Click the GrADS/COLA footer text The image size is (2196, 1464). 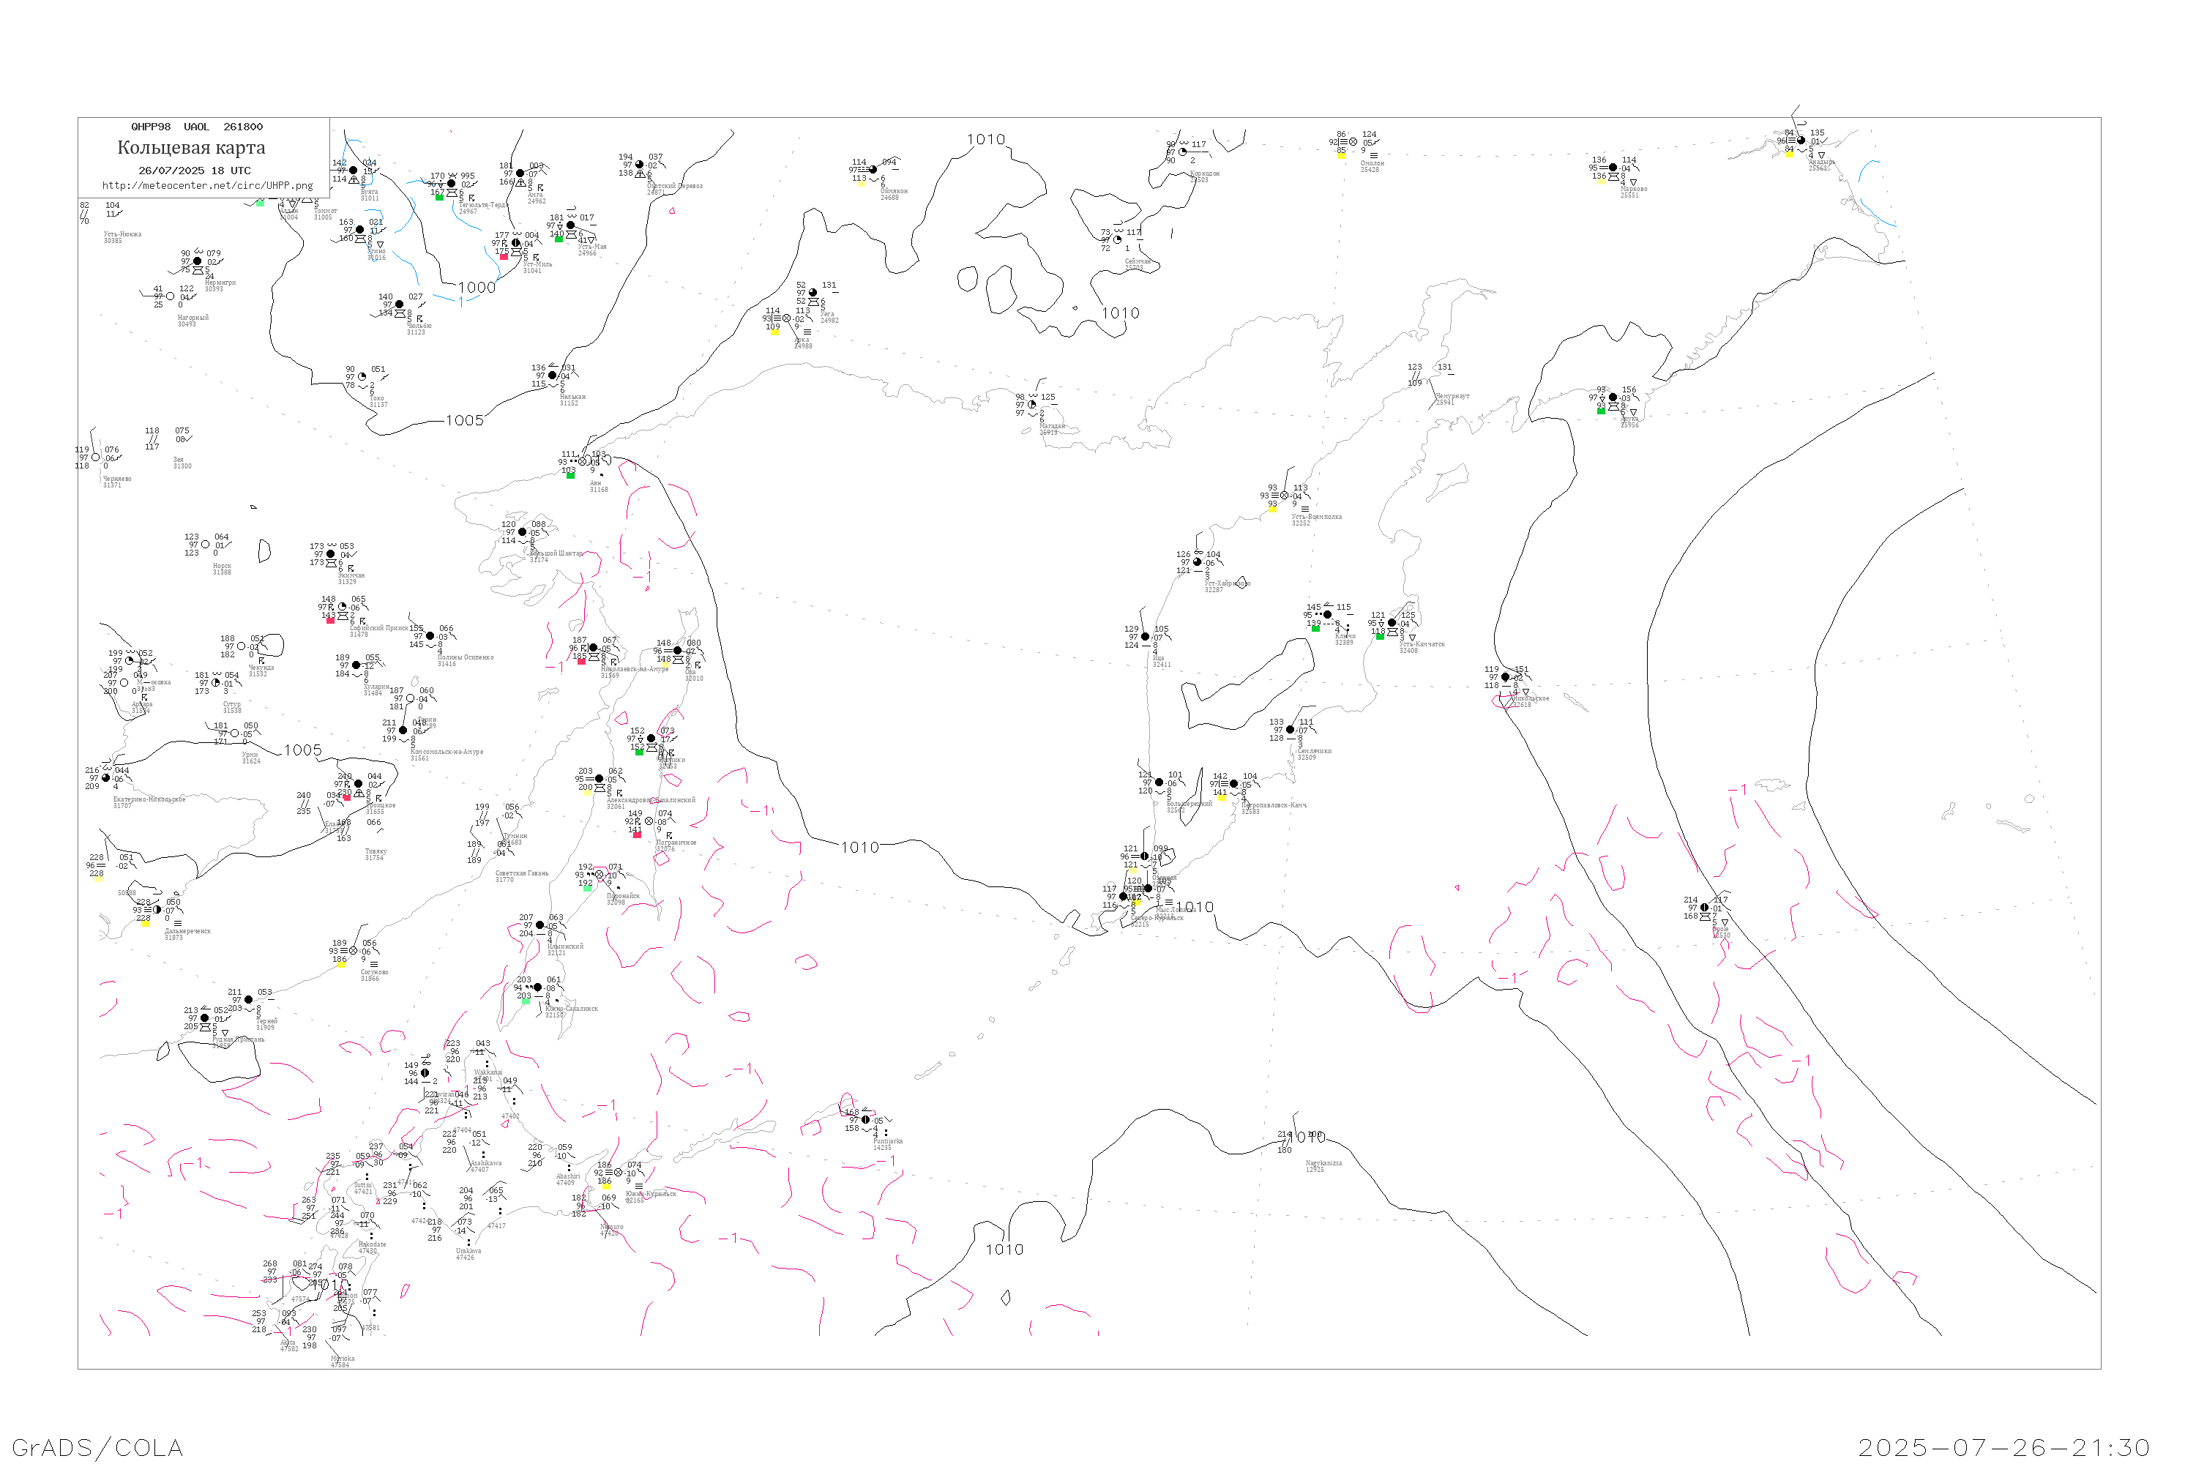coord(97,1447)
